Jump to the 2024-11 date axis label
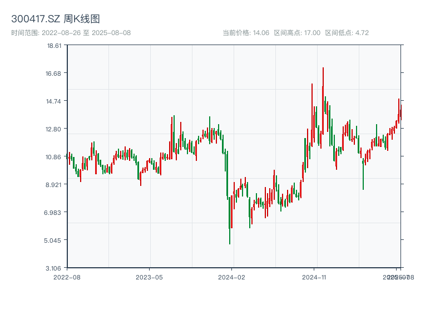Screen dimensions: 445x334 click(315, 277)
